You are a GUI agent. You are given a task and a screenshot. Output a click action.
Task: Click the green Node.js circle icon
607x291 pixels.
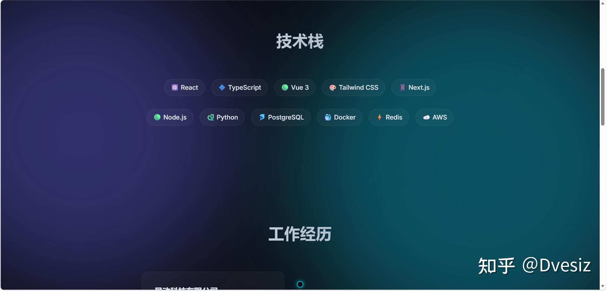coord(157,117)
